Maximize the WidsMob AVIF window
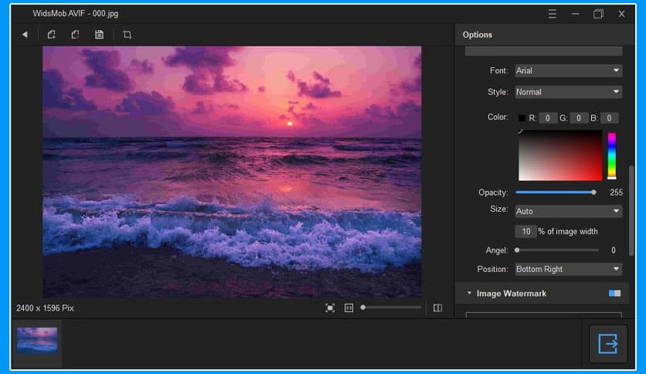Viewport: 646px width, 374px height. pos(598,14)
